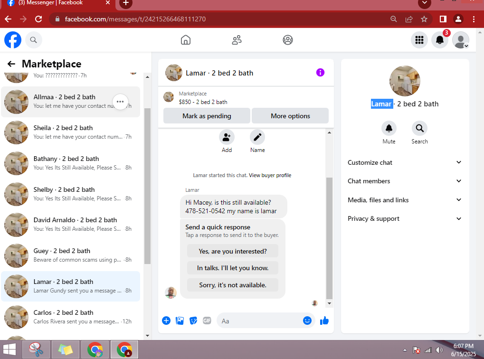
Task: Open conversation information purple info icon
Action: (320, 73)
